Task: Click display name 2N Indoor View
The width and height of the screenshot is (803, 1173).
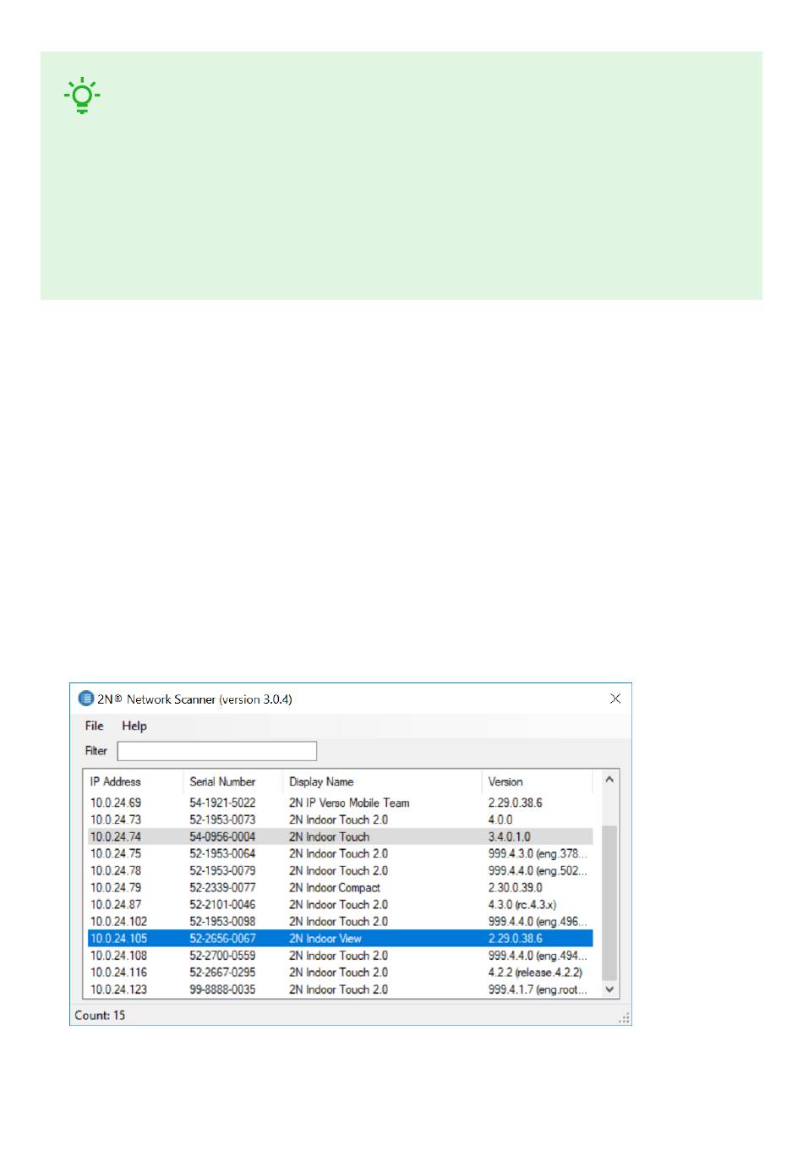Action: 325,938
